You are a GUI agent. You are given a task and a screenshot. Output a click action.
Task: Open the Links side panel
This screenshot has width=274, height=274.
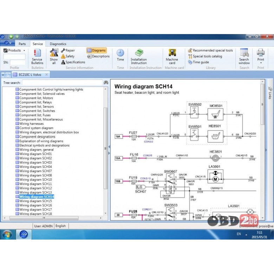click(x=270, y=93)
